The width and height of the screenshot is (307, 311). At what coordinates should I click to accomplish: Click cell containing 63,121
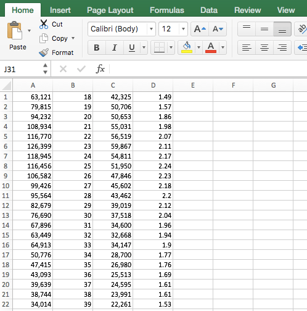(x=33, y=97)
